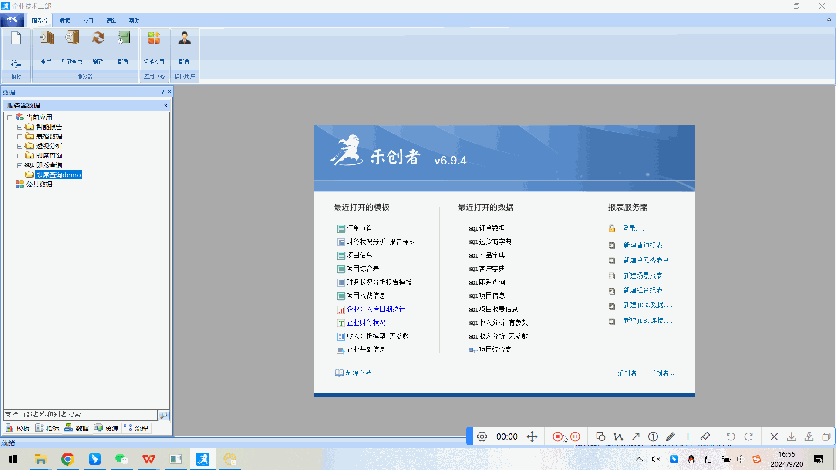Open the 数据 ribbon tab
Screen dimensions: 836x470
click(65, 20)
